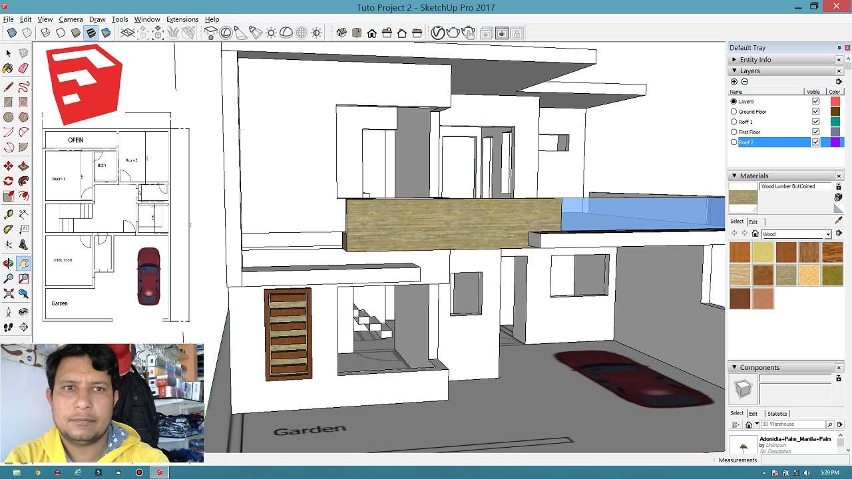Viewport: 852px width, 479px height.
Task: Open the Extensions menu
Action: pos(182,19)
